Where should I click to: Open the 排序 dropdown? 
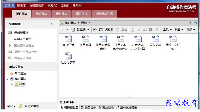tap(191, 30)
